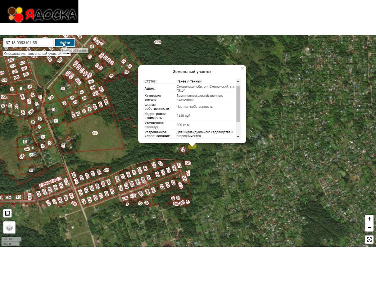
Task: Close the Земельный участок popup
Action: pos(242,68)
